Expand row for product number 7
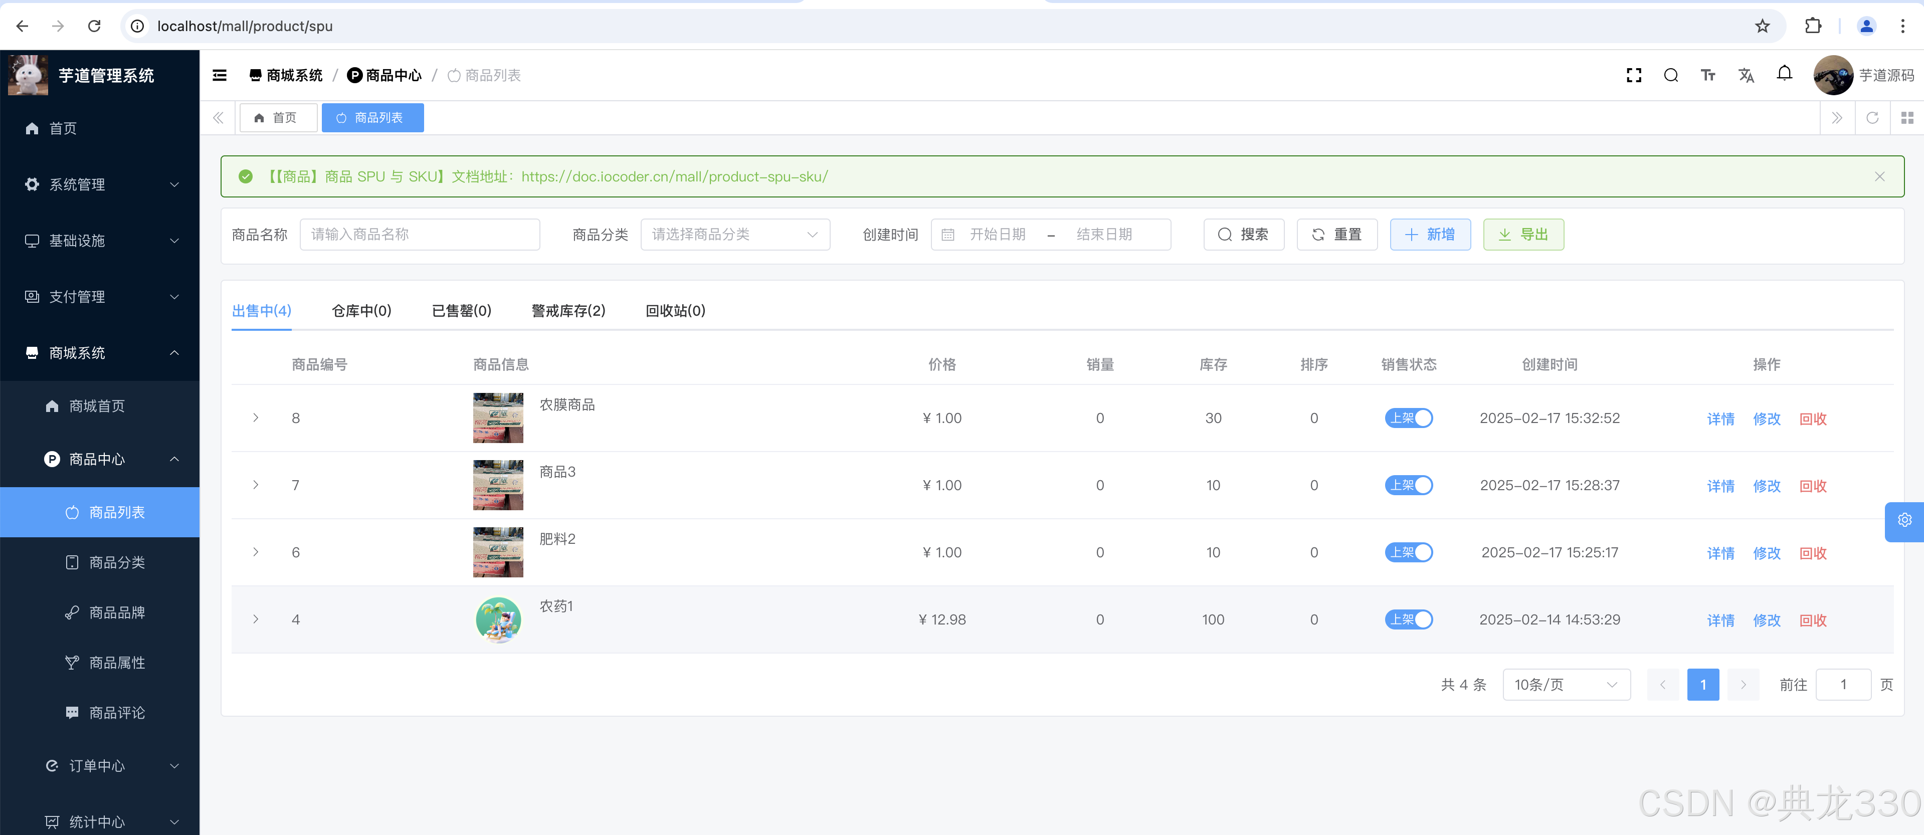Image resolution: width=1924 pixels, height=835 pixels. point(256,486)
